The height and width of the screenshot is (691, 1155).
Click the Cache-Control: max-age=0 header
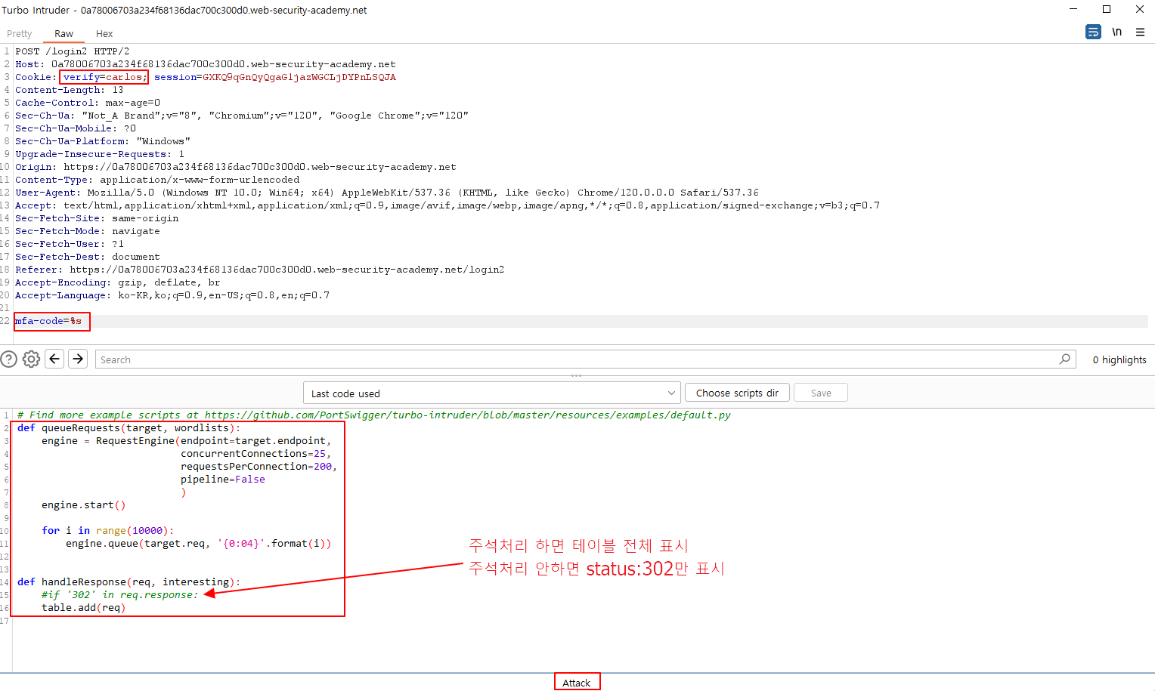coord(88,103)
